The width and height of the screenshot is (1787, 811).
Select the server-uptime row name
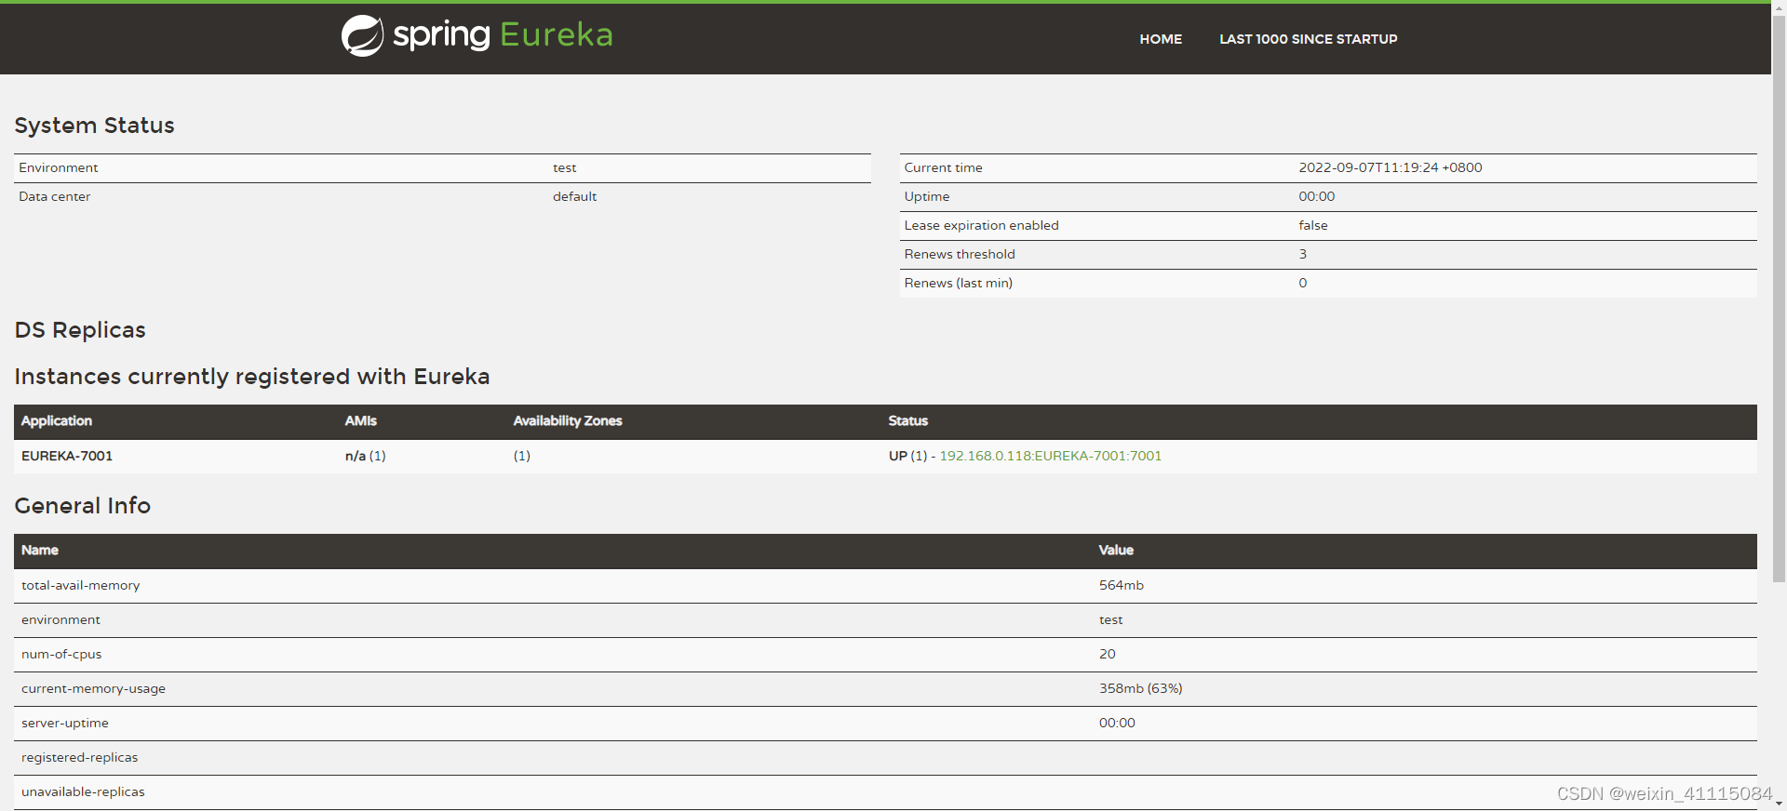coord(64,723)
